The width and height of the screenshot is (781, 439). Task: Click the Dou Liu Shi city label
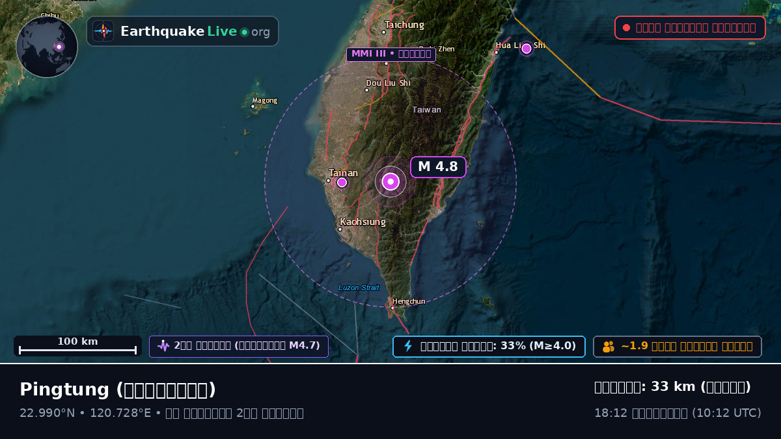coord(389,83)
